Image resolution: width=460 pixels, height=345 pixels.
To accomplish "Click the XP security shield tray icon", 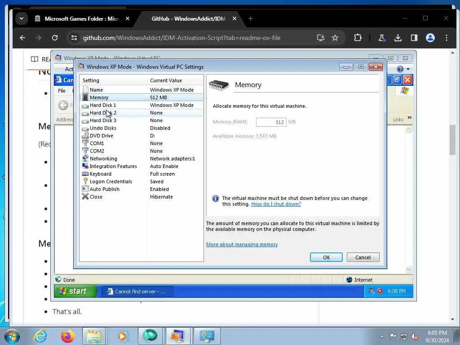I will pos(380,291).
